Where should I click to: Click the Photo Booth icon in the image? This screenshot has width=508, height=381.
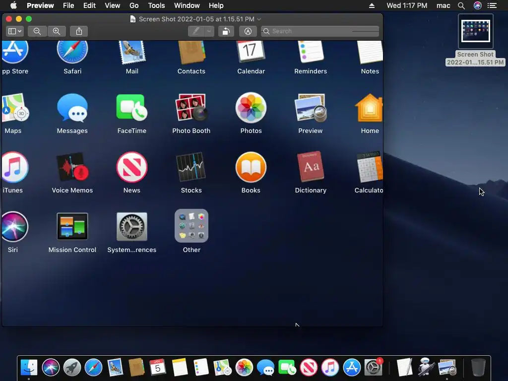pos(191,108)
